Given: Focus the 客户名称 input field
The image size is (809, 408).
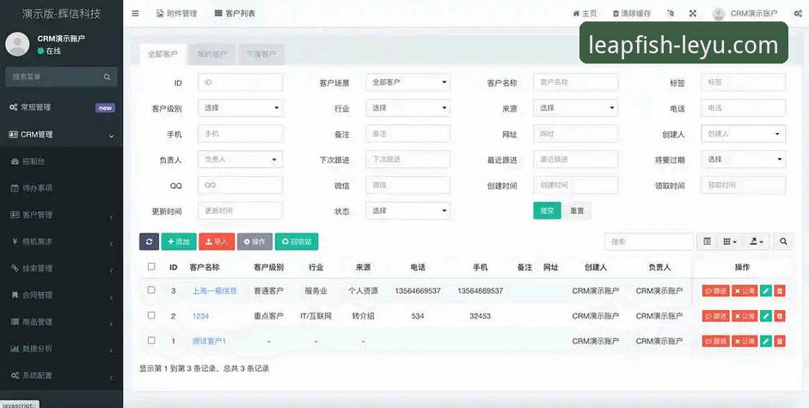Looking at the screenshot, I should pos(575,82).
